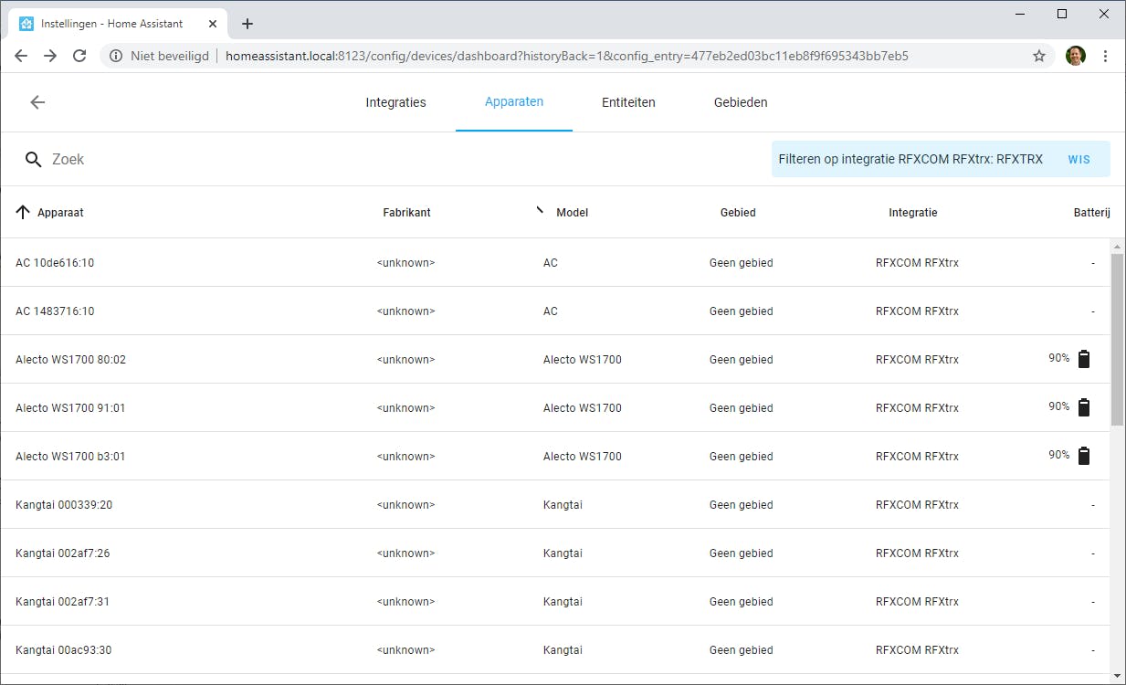The image size is (1126, 685).
Task: Click the vertical scrollbar of device table
Action: point(1117,340)
